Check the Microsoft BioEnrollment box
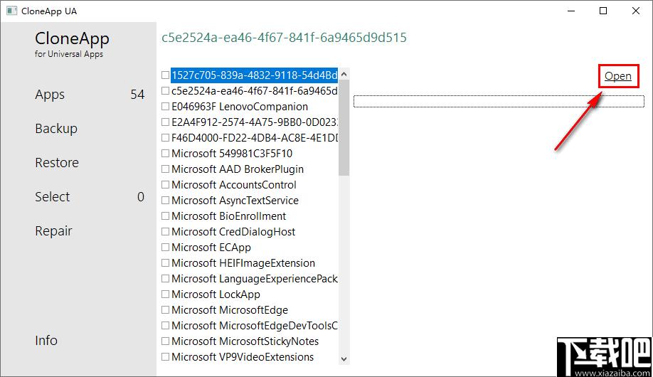Viewport: 653px width, 377px height. (x=165, y=216)
